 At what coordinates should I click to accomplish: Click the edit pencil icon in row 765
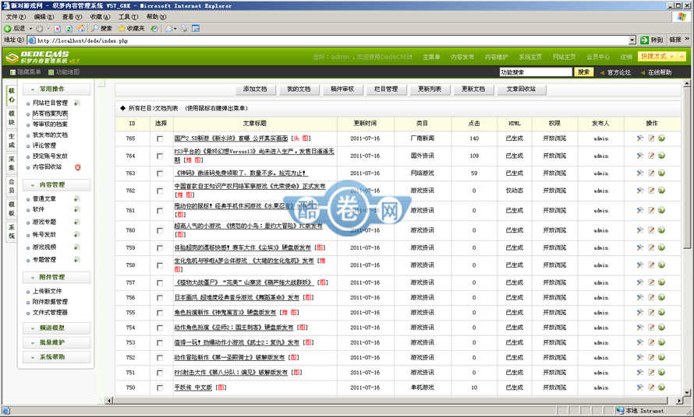[650, 138]
